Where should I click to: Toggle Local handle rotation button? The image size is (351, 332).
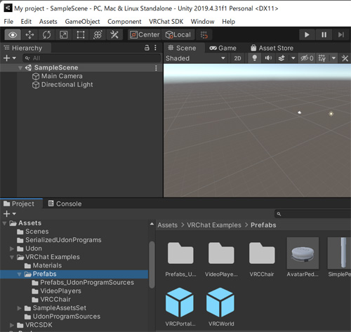[x=178, y=35]
